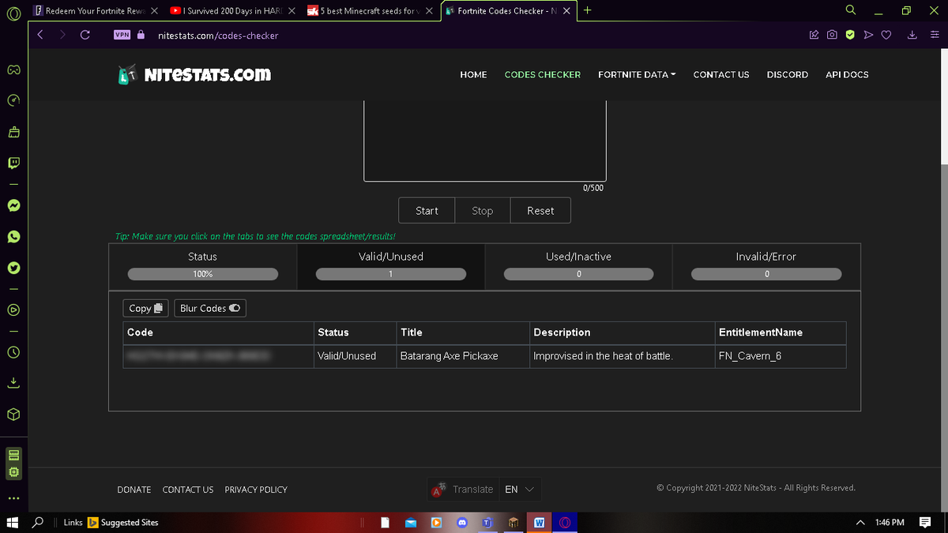This screenshot has height=533, width=948.
Task: Open sidebar three-dots setup menu
Action: [13, 498]
